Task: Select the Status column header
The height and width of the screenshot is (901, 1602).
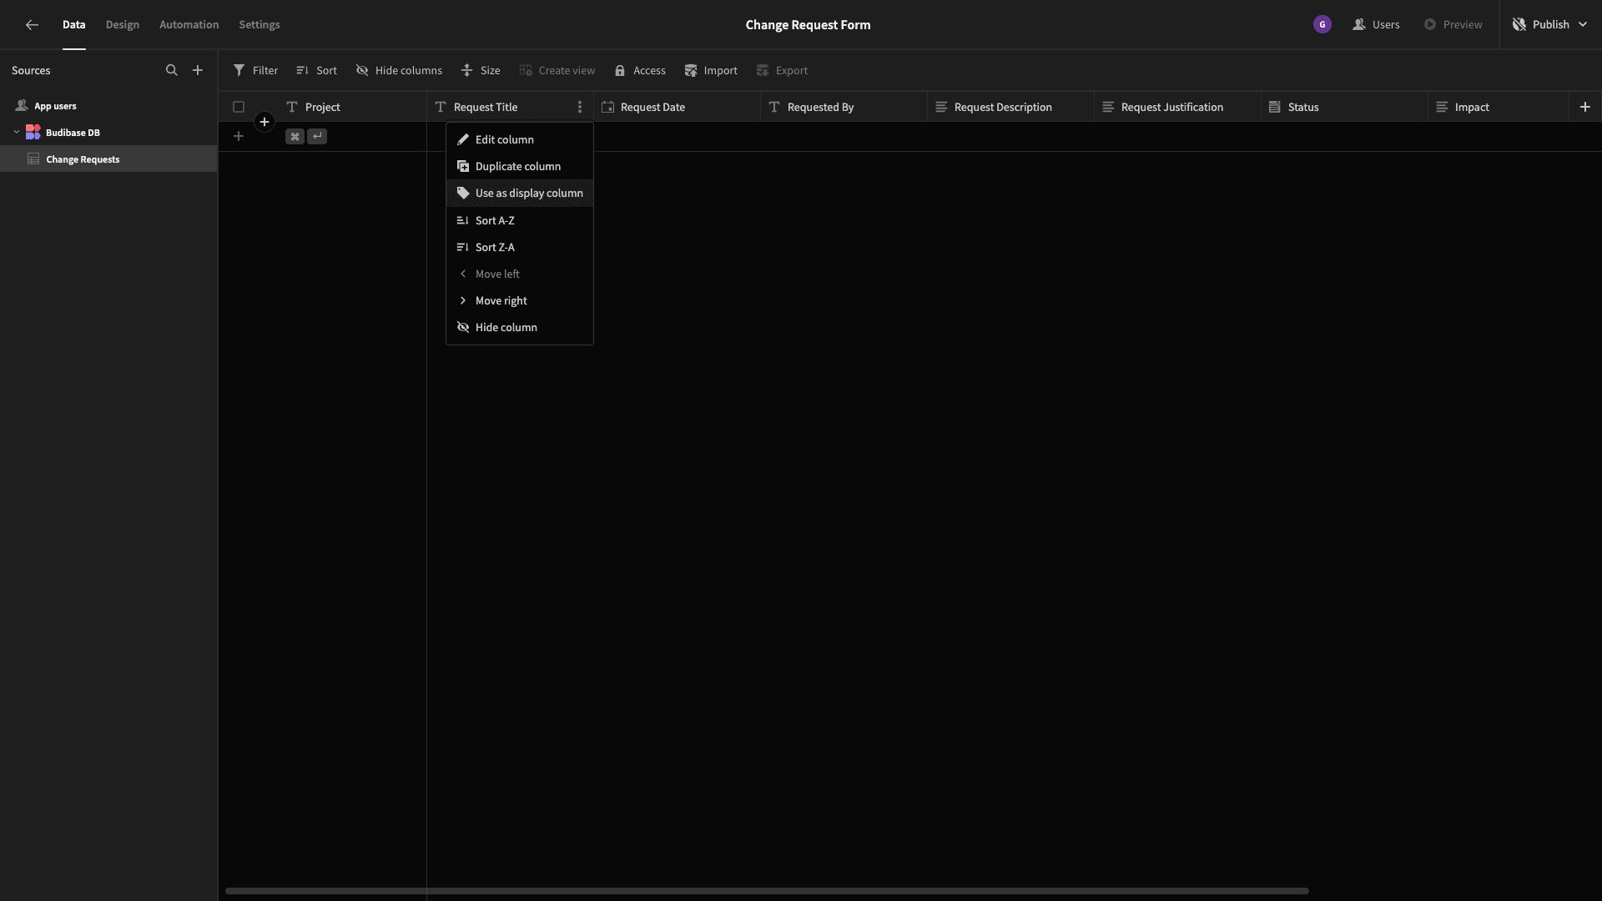Action: [1344, 107]
